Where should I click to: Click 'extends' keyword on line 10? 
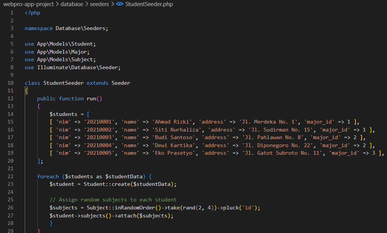pos(97,83)
